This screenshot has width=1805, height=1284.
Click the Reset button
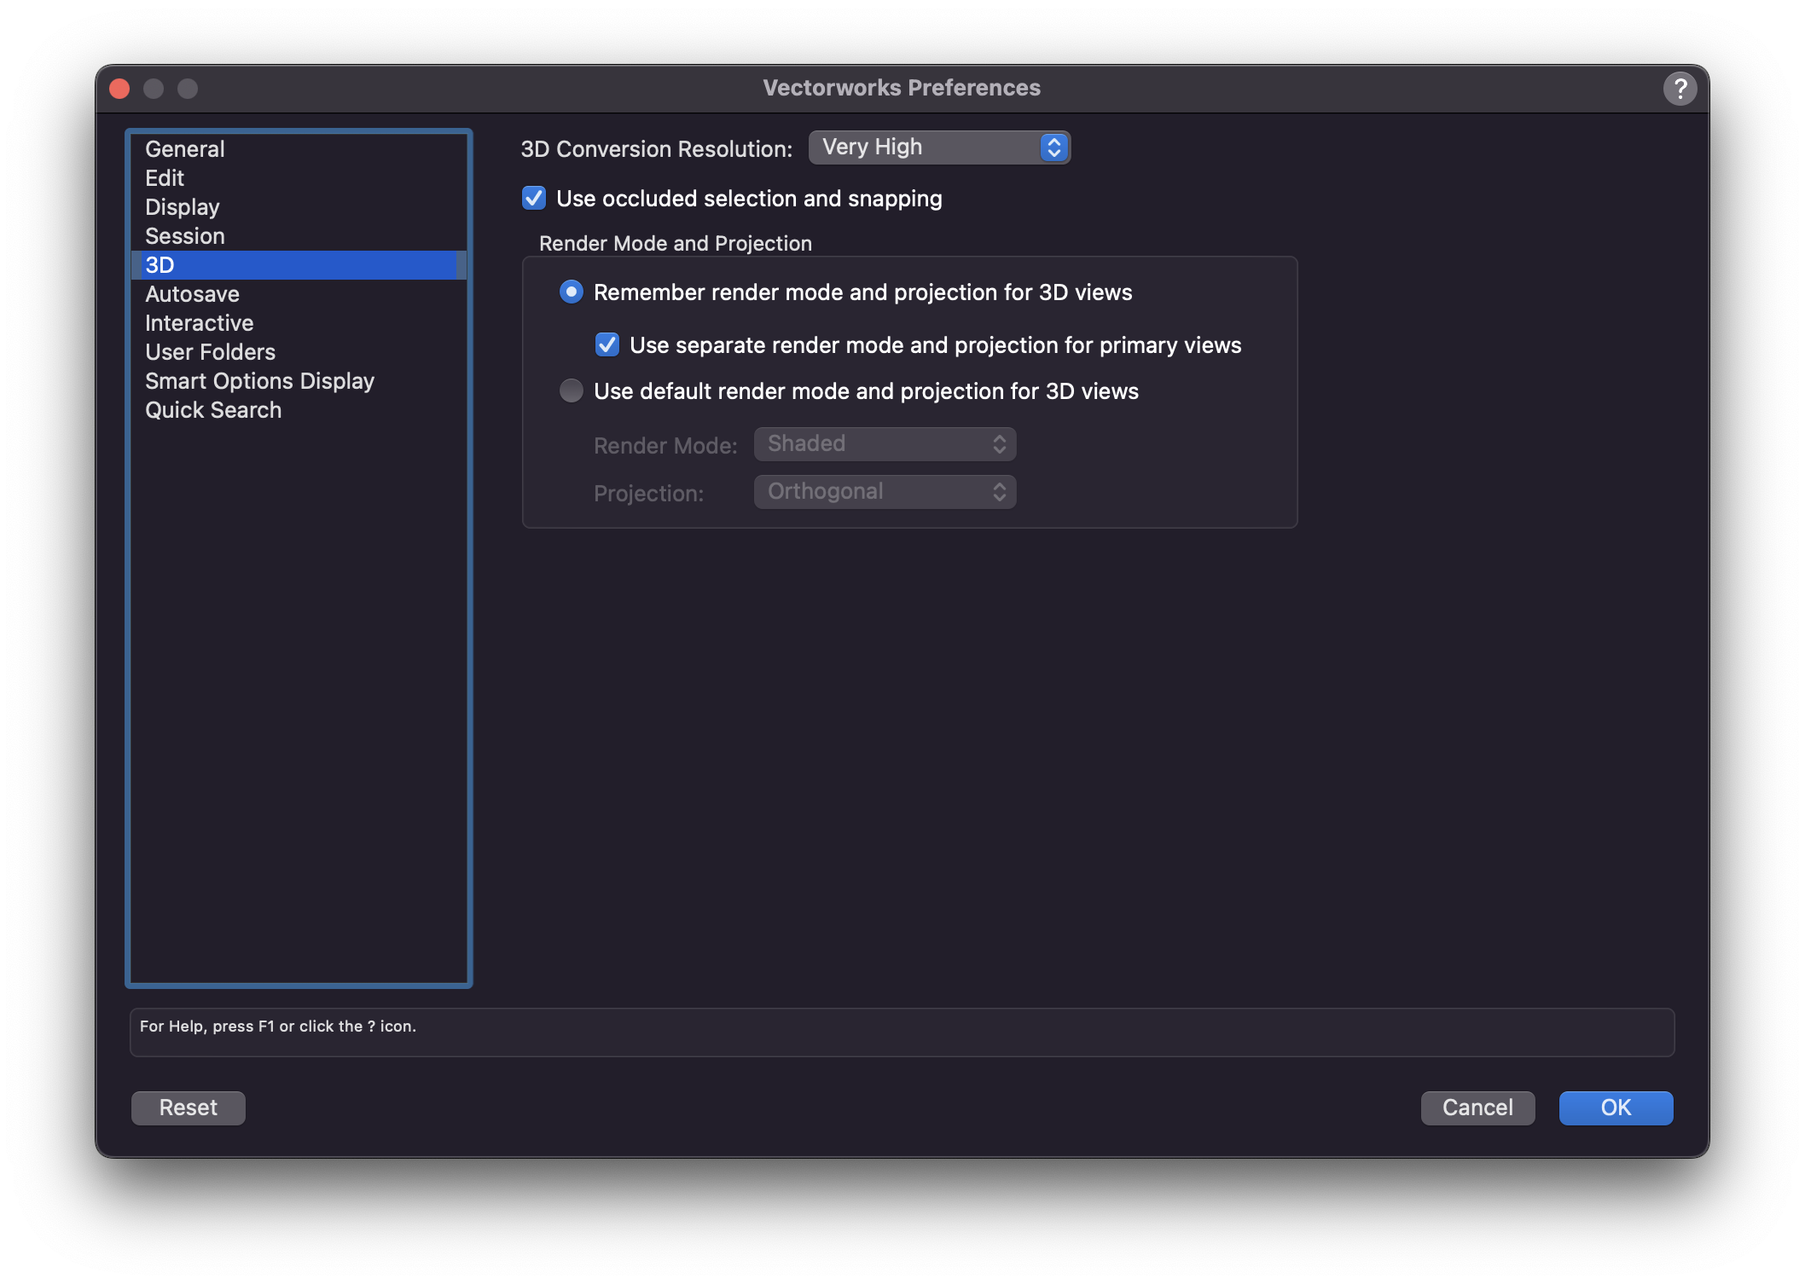(189, 1108)
